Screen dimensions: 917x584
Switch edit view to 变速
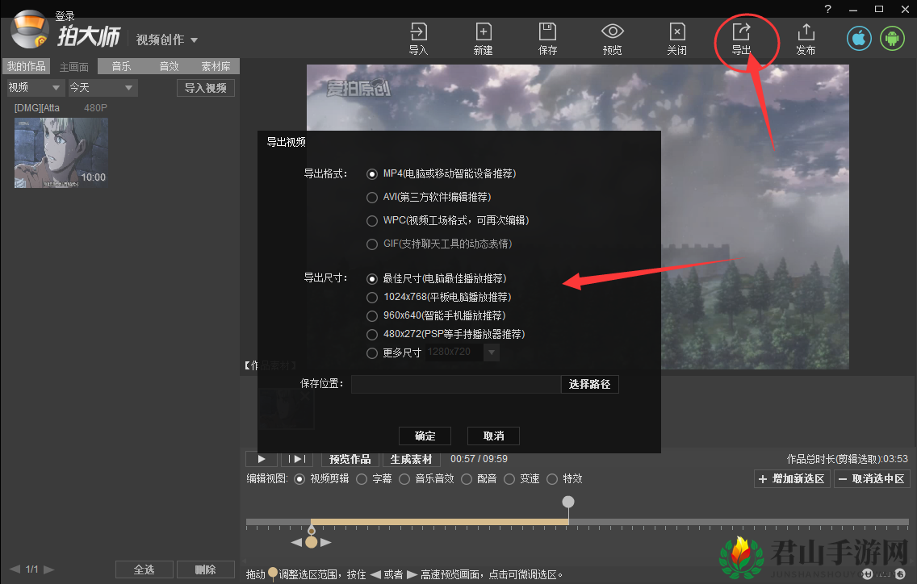509,479
